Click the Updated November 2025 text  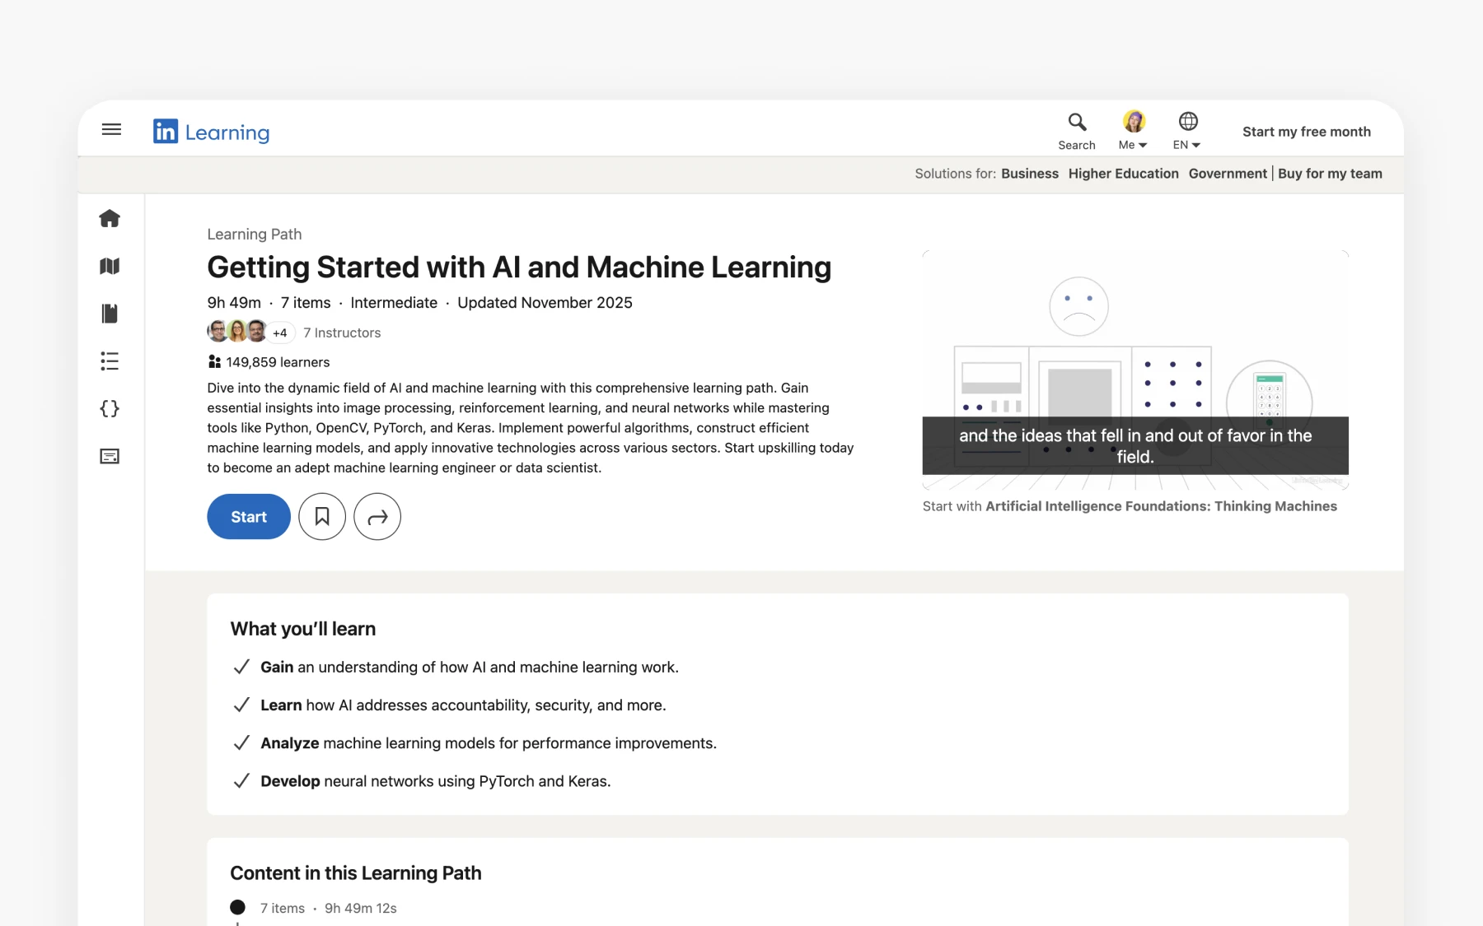(545, 303)
